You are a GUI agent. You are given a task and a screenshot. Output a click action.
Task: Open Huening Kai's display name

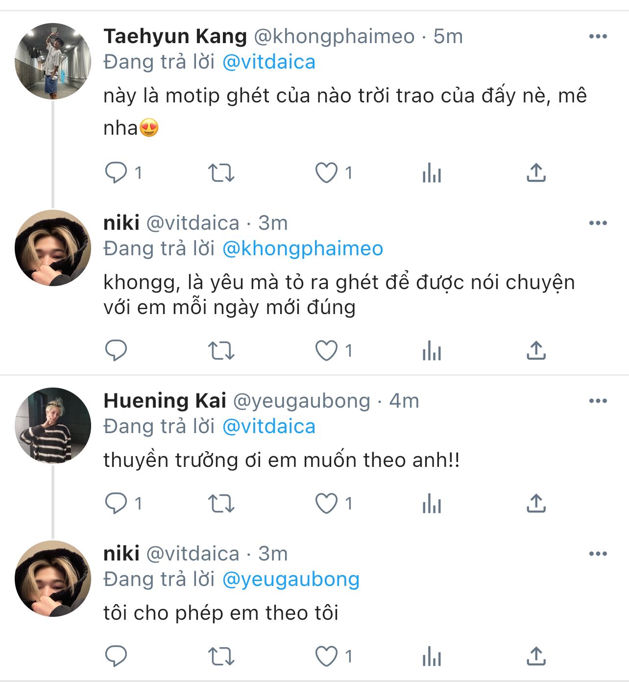(165, 401)
